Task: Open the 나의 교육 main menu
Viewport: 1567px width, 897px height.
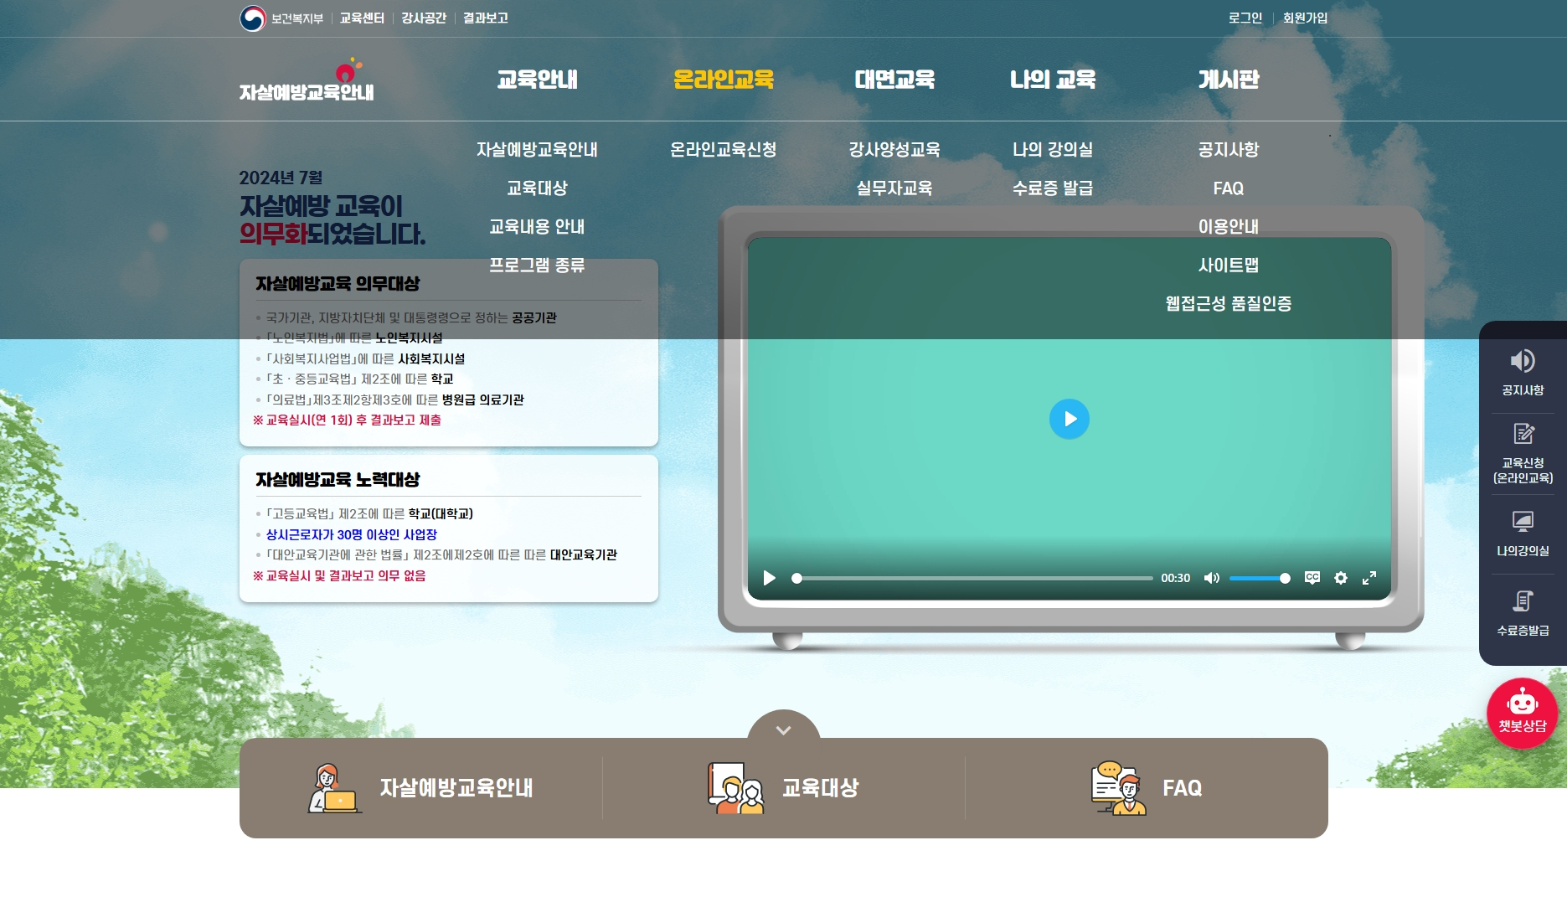Action: 1053,80
